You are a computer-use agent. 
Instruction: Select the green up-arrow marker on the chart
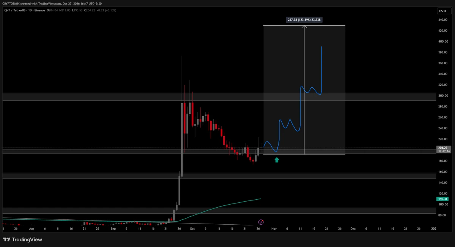[x=277, y=160]
